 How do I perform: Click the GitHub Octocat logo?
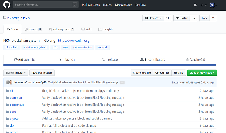coord(6,5)
